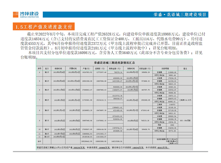
Task: Click the 合计 totals row label
Action: coord(39,141)
